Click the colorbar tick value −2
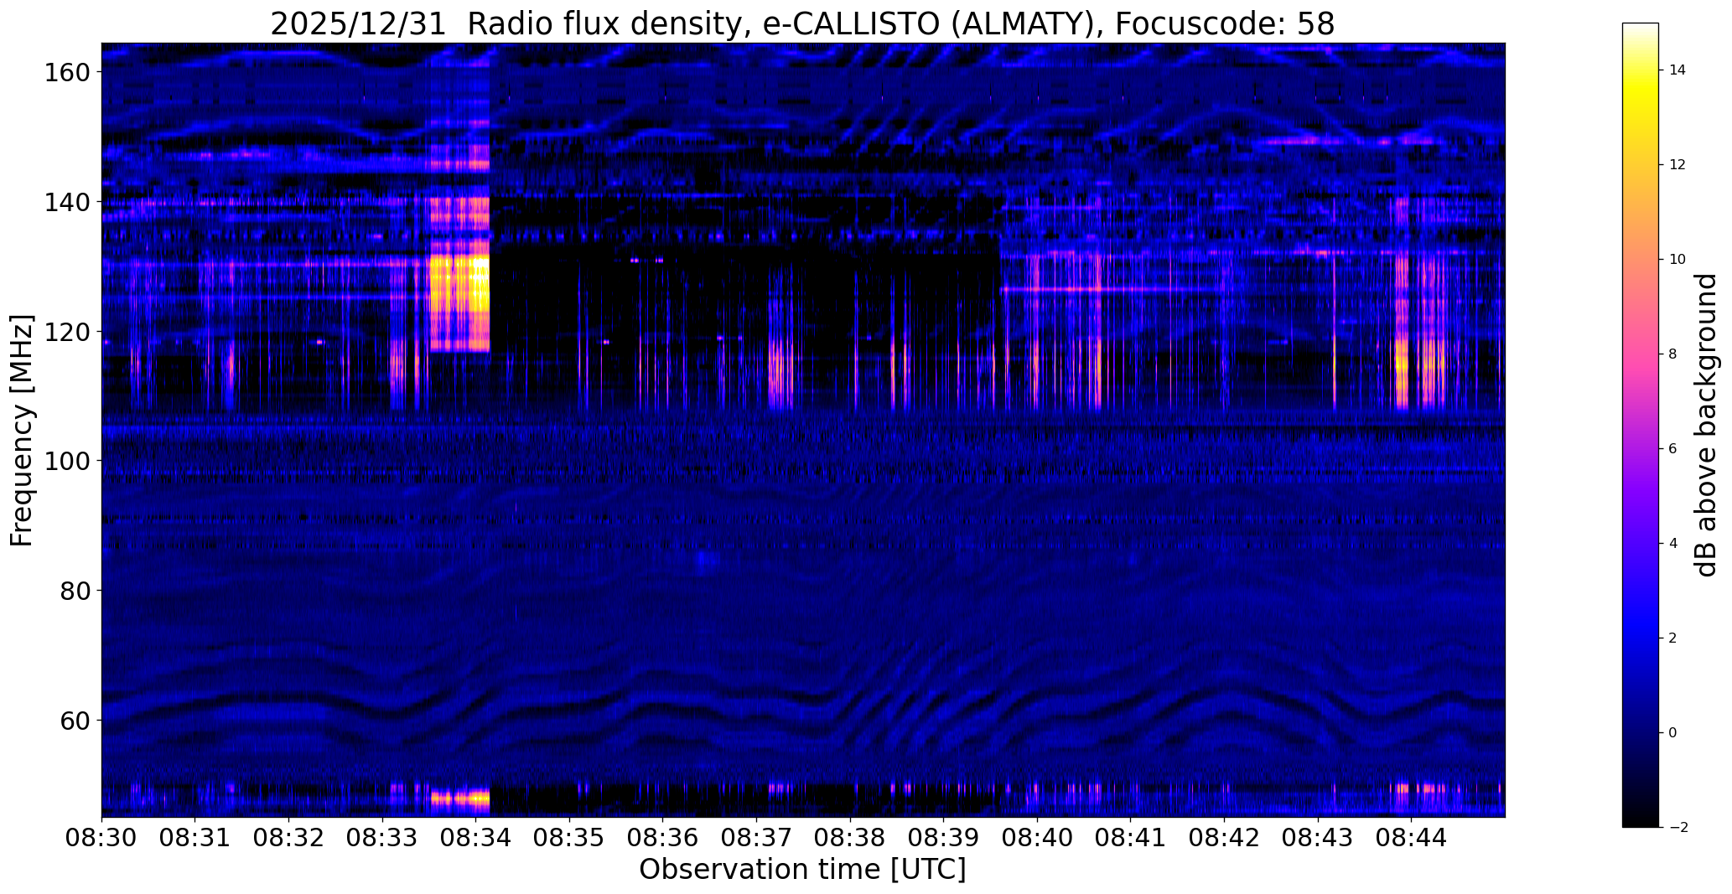 tap(1678, 828)
